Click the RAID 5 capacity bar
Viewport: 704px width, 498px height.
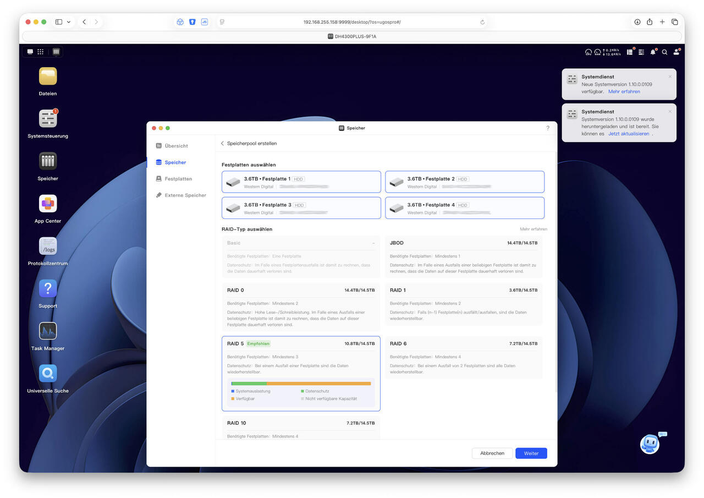(x=301, y=384)
